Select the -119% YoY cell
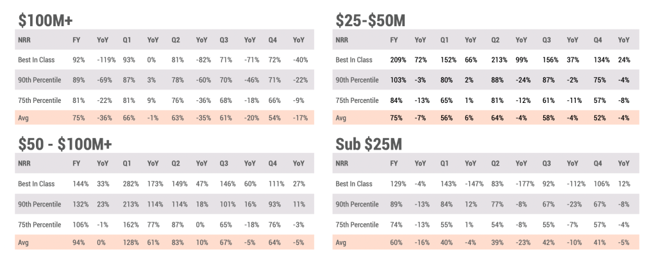656x257 pixels. click(104, 59)
